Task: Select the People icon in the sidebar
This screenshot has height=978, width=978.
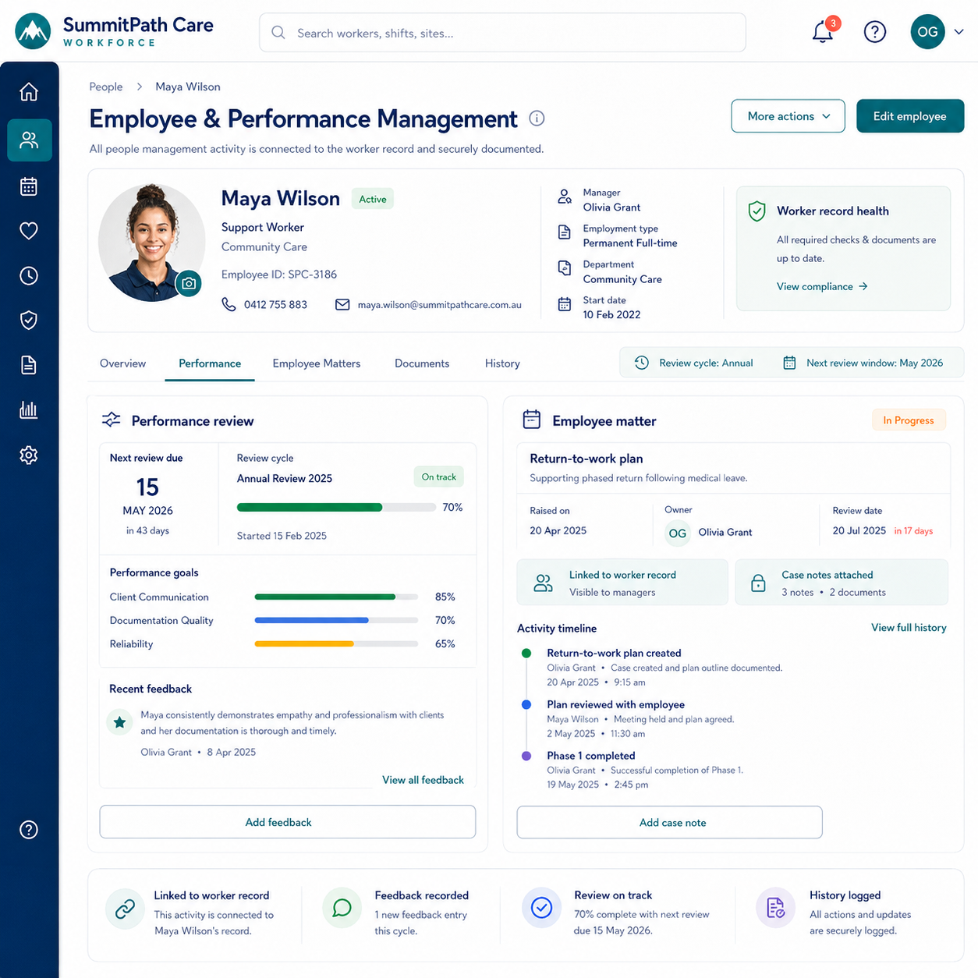Action: (x=29, y=140)
